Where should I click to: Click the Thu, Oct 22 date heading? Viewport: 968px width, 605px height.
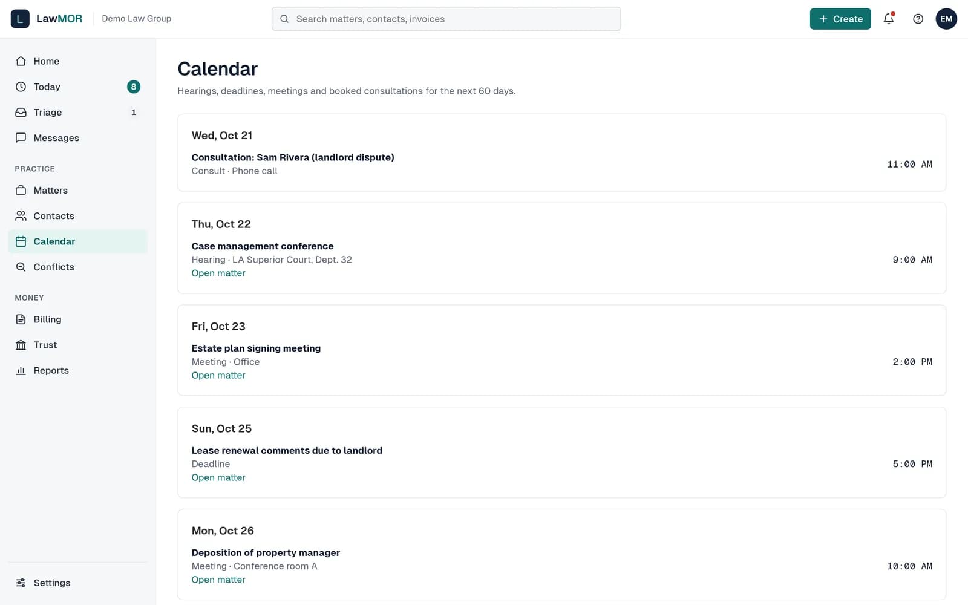click(x=221, y=224)
